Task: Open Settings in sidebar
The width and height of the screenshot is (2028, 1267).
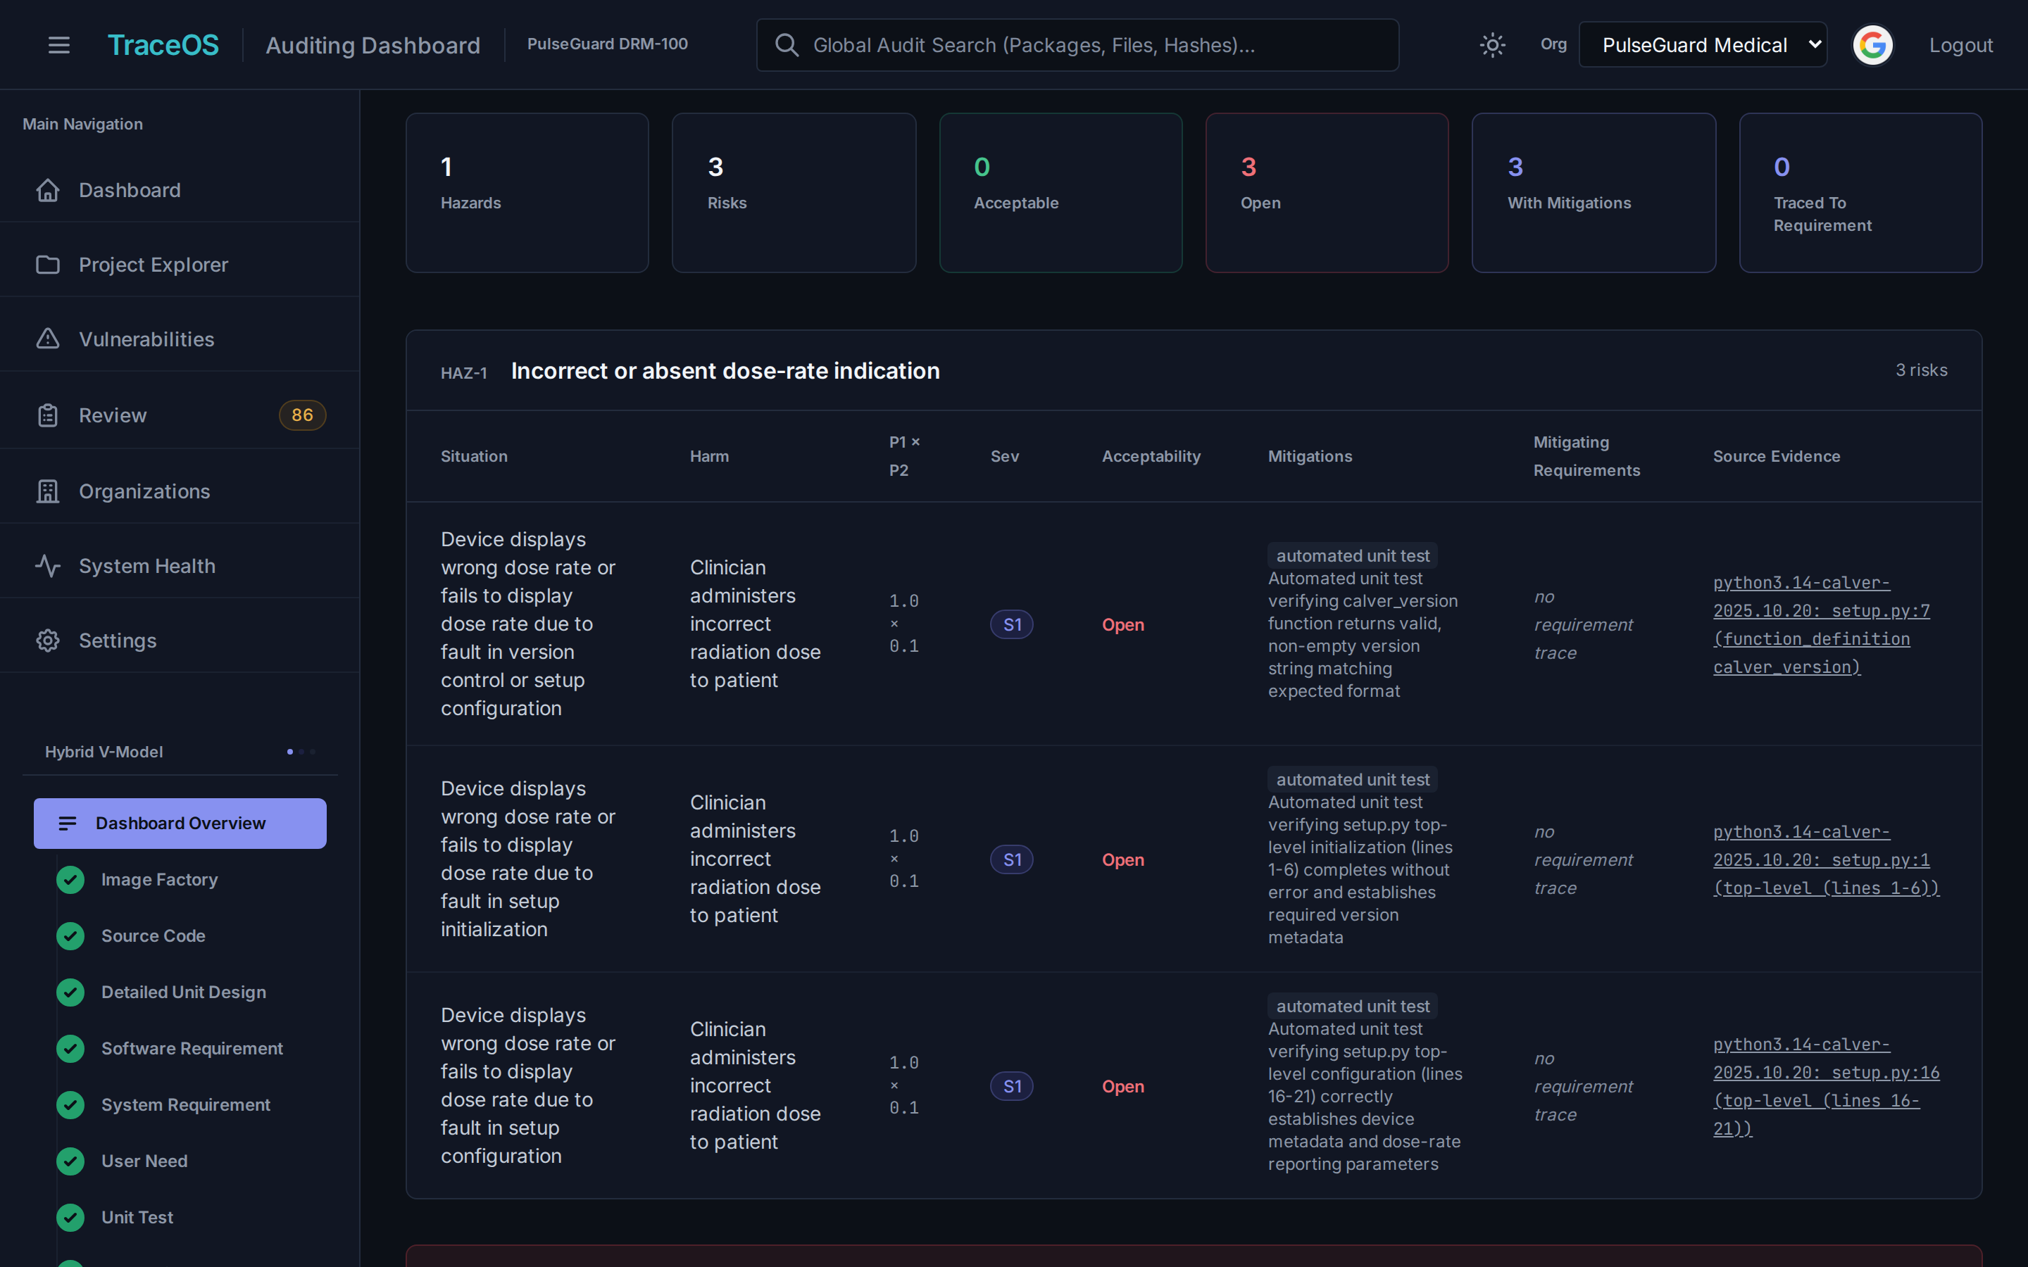Action: [180, 641]
